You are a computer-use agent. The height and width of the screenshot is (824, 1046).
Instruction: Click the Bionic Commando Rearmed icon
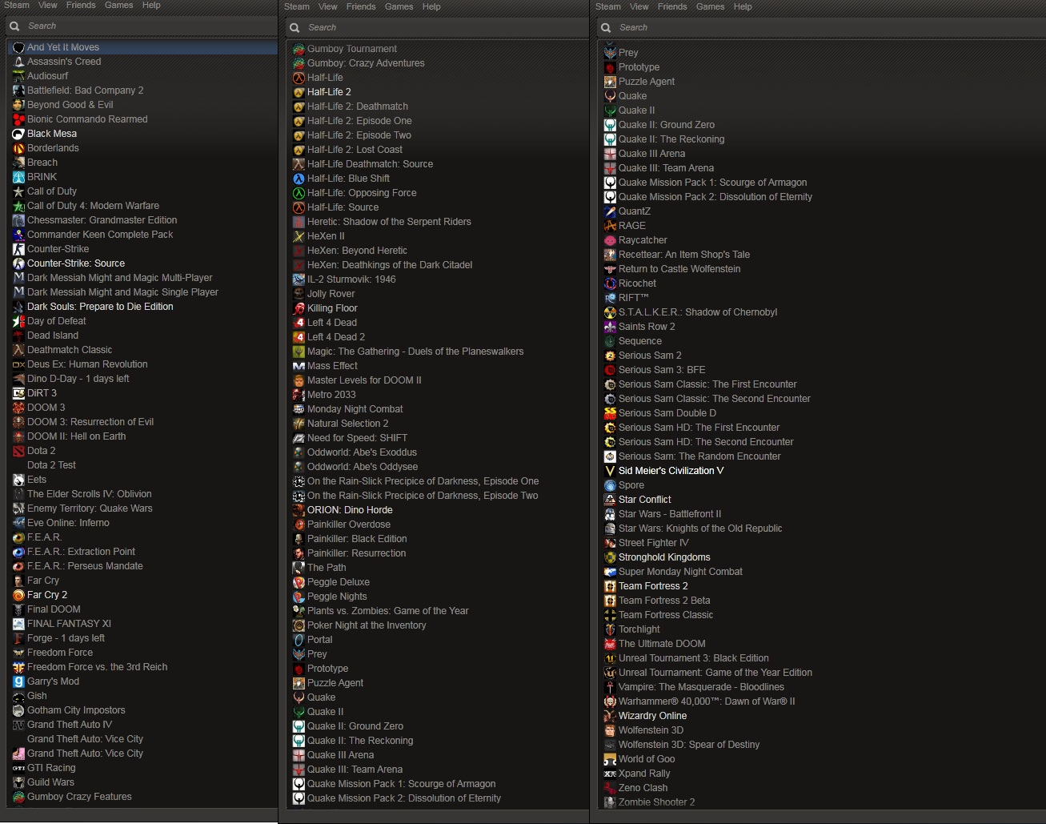pos(18,119)
